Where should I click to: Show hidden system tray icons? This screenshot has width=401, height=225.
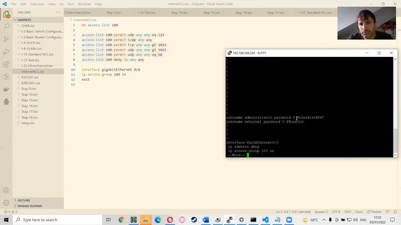tap(324, 219)
